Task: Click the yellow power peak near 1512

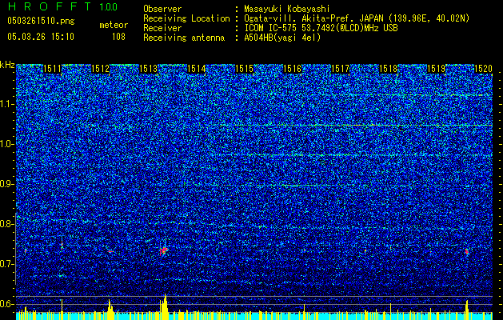Action: 110,310
